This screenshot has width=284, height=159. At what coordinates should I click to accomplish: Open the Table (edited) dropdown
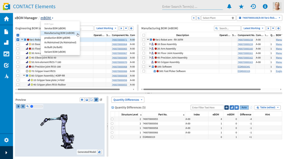(267, 107)
